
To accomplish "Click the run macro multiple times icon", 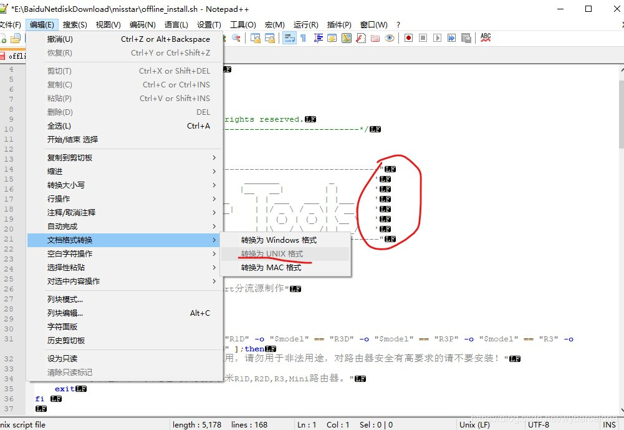I will pyautogui.click(x=452, y=38).
